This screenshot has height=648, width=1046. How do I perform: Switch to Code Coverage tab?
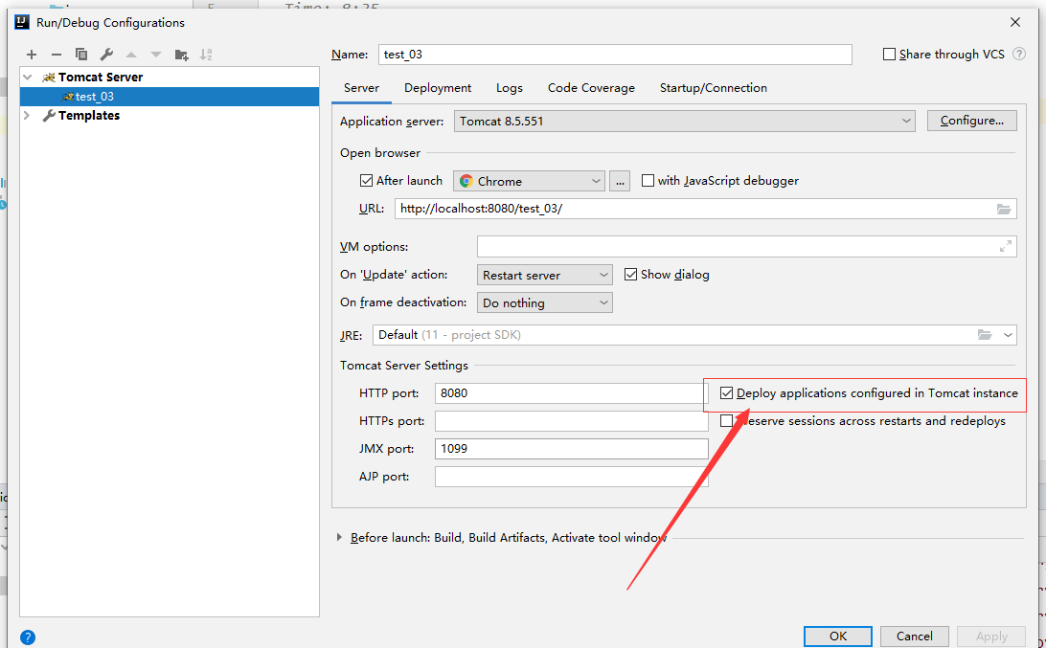click(x=591, y=88)
